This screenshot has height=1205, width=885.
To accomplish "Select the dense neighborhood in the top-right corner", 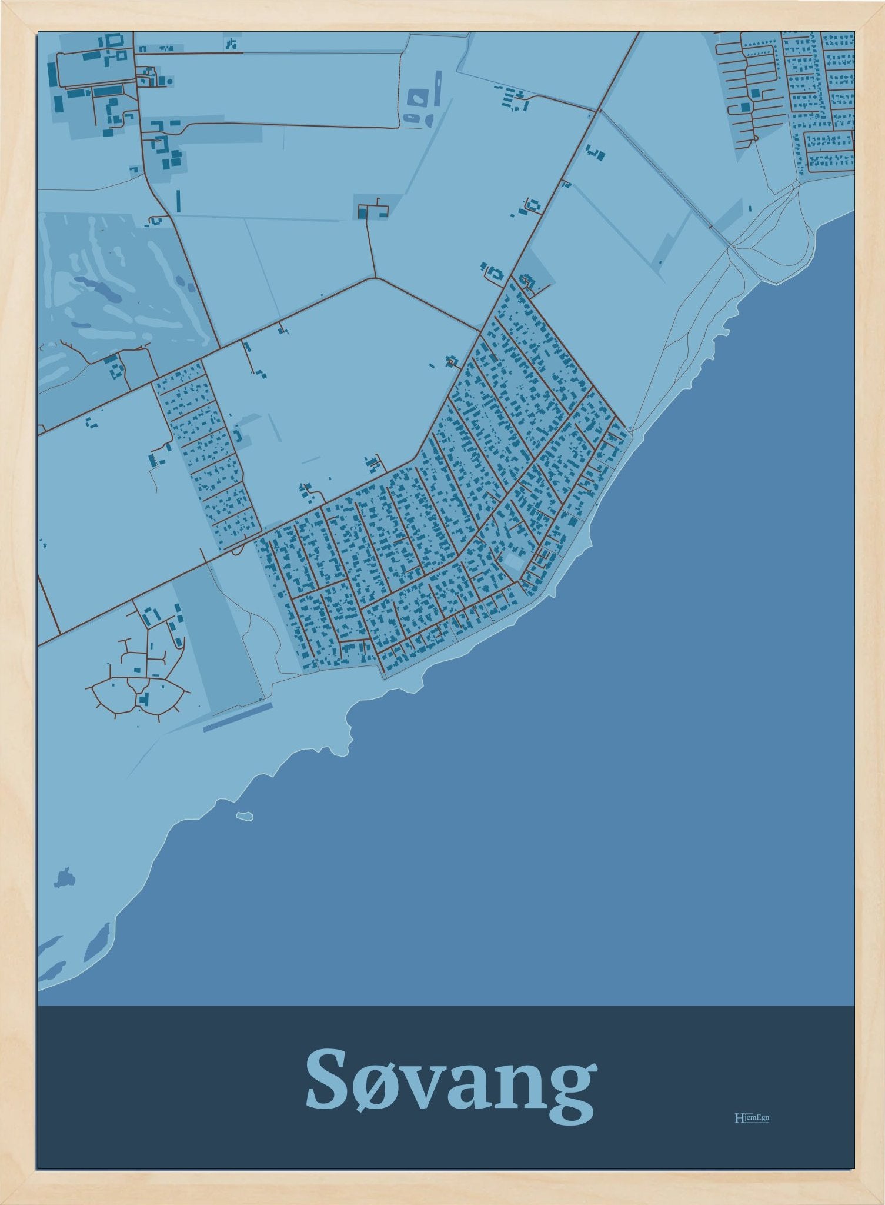I will (x=788, y=100).
